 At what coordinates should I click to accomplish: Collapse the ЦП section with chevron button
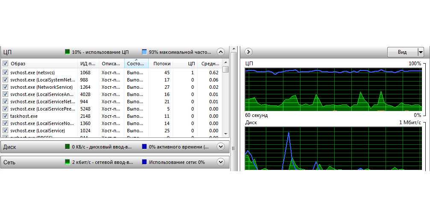pyautogui.click(x=221, y=52)
